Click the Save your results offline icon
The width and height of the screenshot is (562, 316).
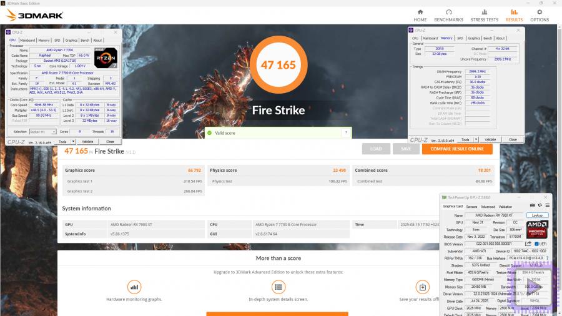pos(423,287)
